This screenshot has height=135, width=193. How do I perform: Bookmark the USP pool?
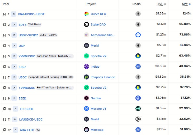[x=4, y=46]
